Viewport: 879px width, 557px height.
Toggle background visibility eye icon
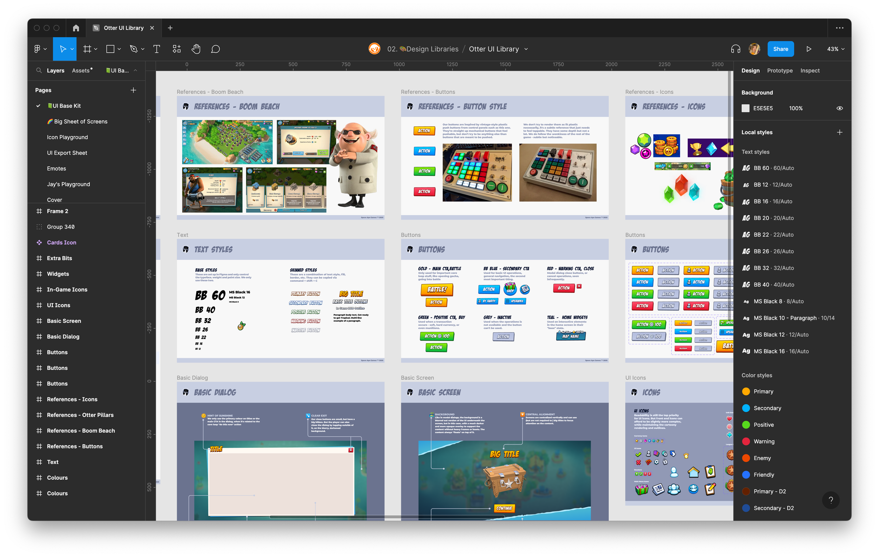[840, 108]
